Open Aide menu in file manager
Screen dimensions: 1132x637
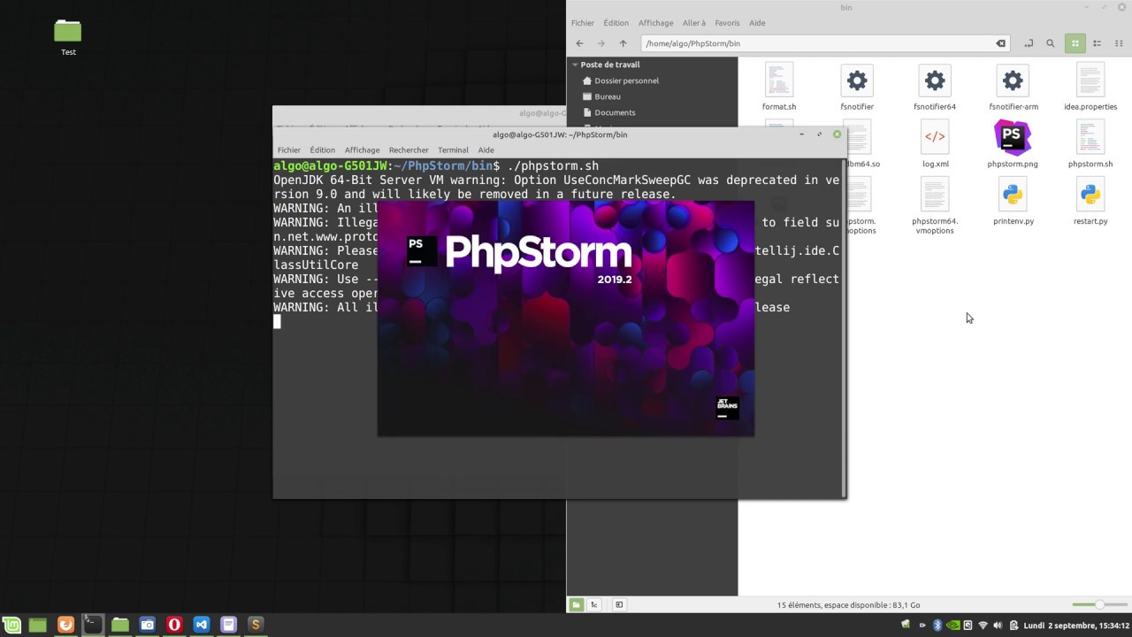coord(758,23)
